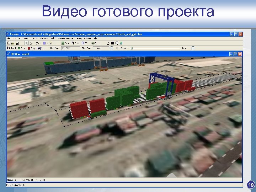Run the simulation
The width and height of the screenshot is (256, 192).
[21, 48]
